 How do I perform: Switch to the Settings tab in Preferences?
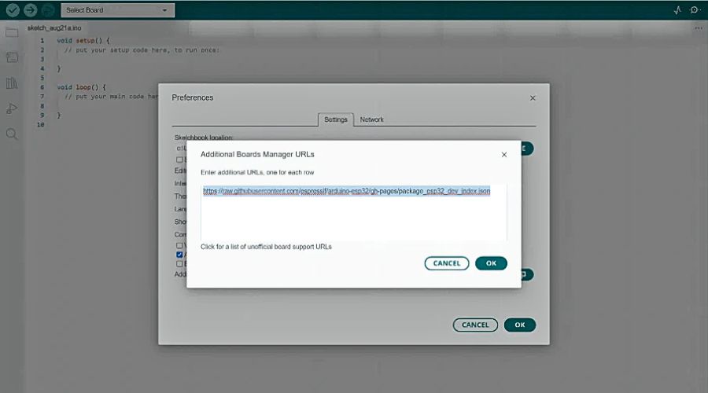(x=335, y=119)
